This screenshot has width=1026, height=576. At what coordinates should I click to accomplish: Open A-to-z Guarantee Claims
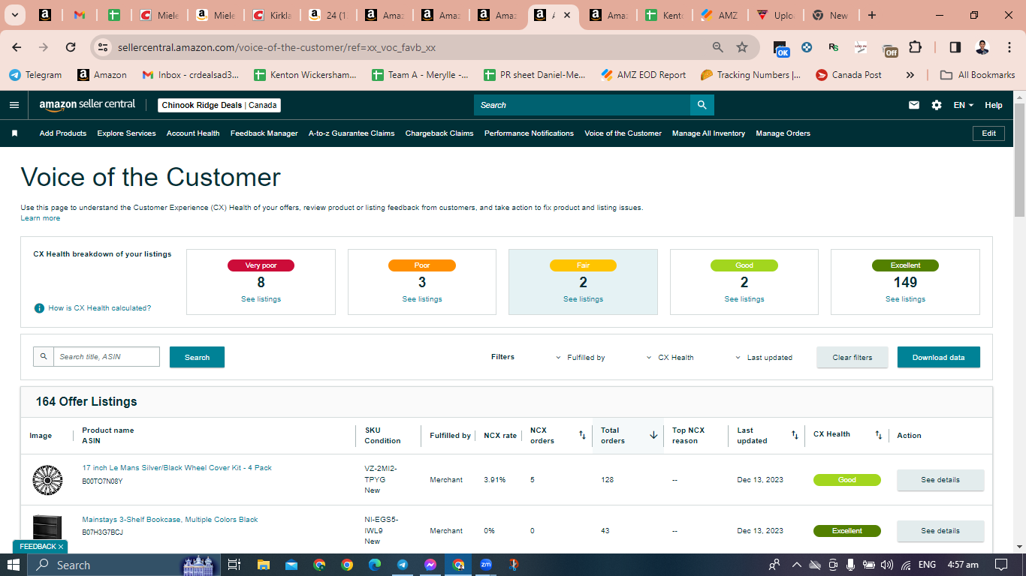352,133
